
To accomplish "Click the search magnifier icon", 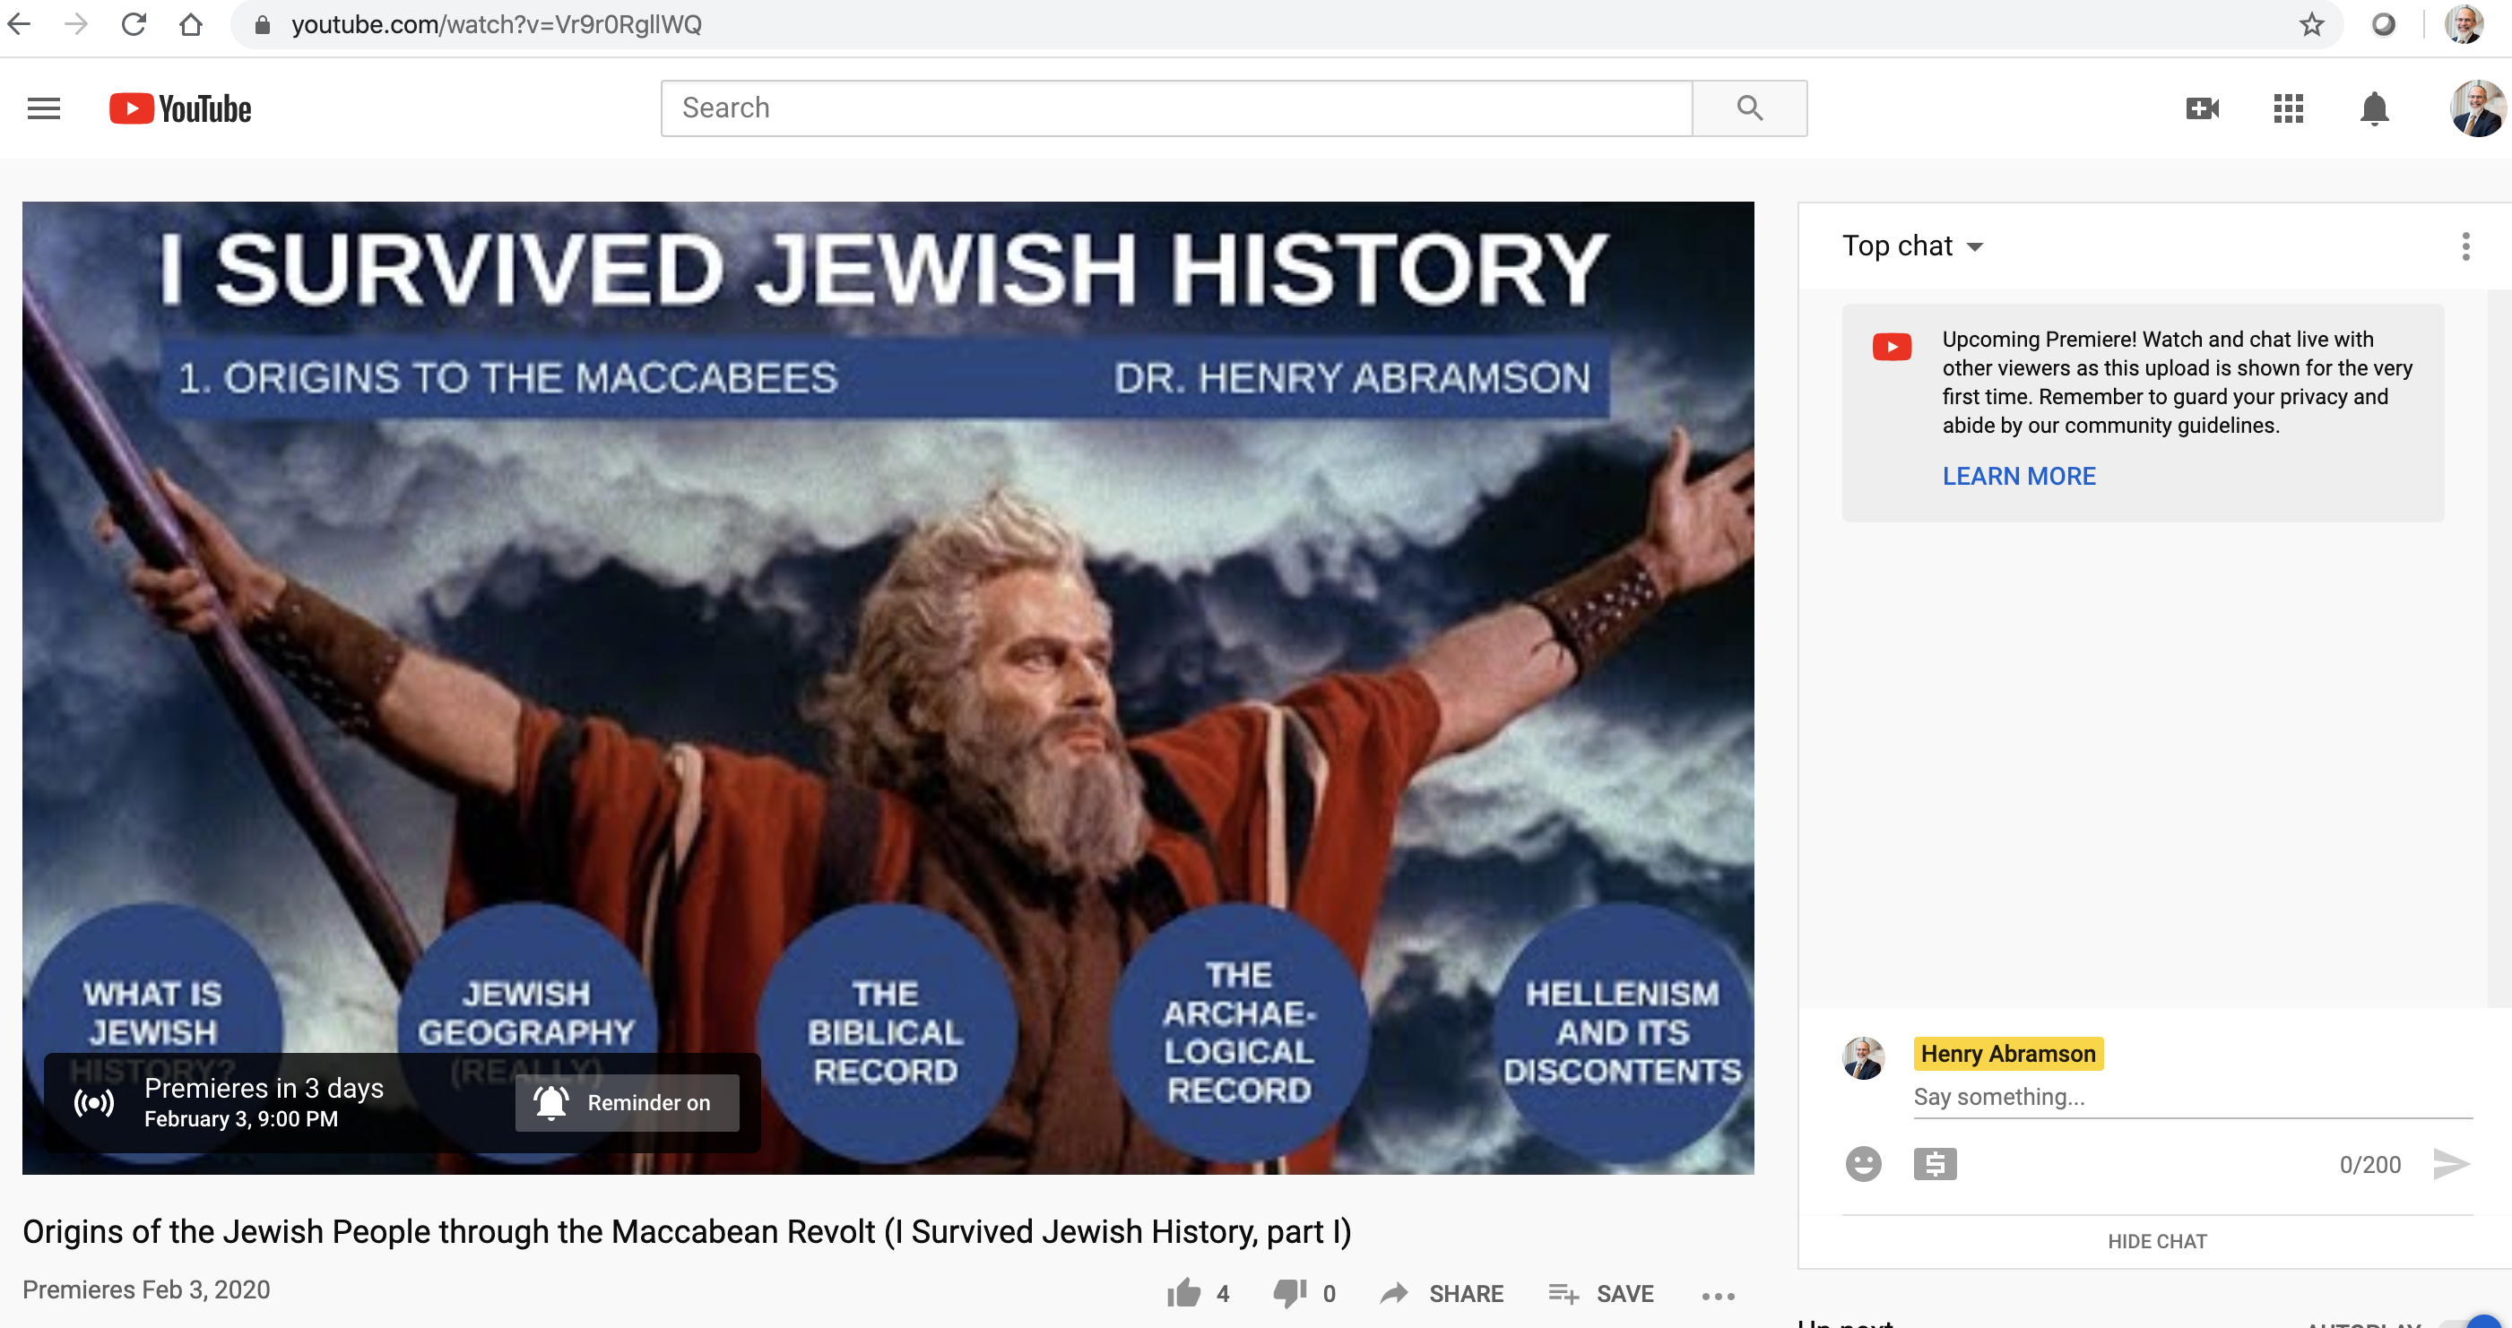I will tap(1749, 108).
